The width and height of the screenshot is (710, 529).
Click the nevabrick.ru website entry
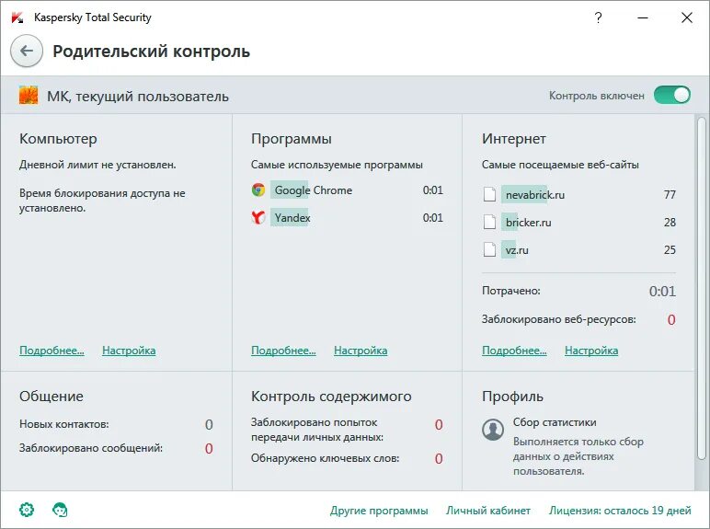point(533,195)
